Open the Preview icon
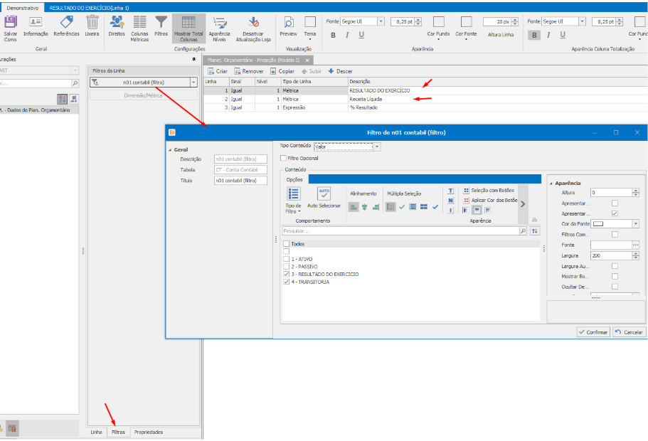Screen dimensions: 648x441 coord(289,22)
